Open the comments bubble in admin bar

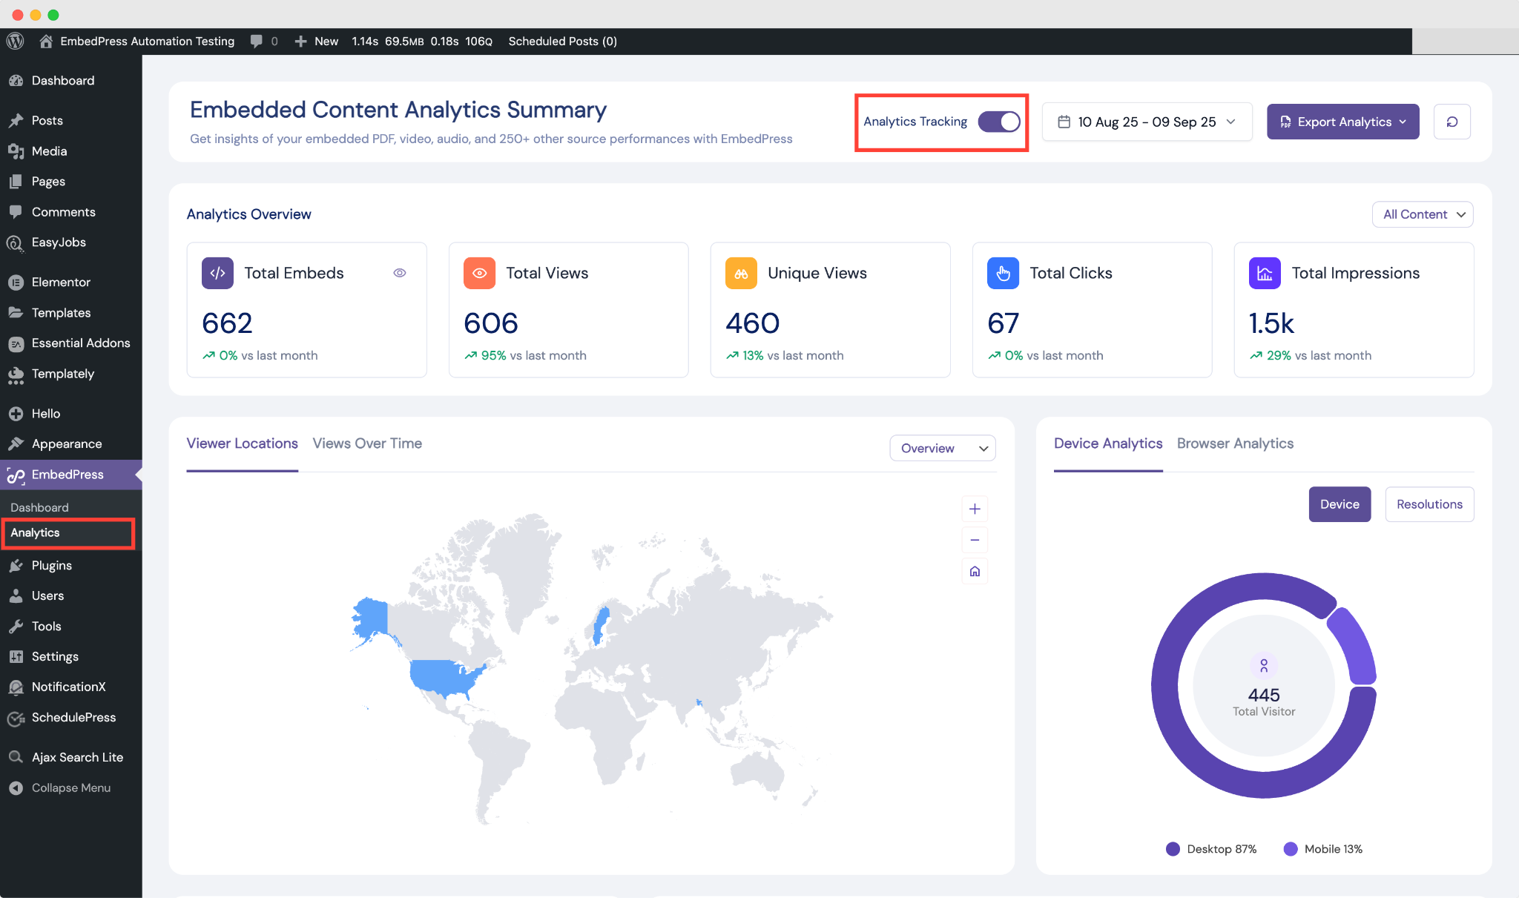click(x=257, y=41)
